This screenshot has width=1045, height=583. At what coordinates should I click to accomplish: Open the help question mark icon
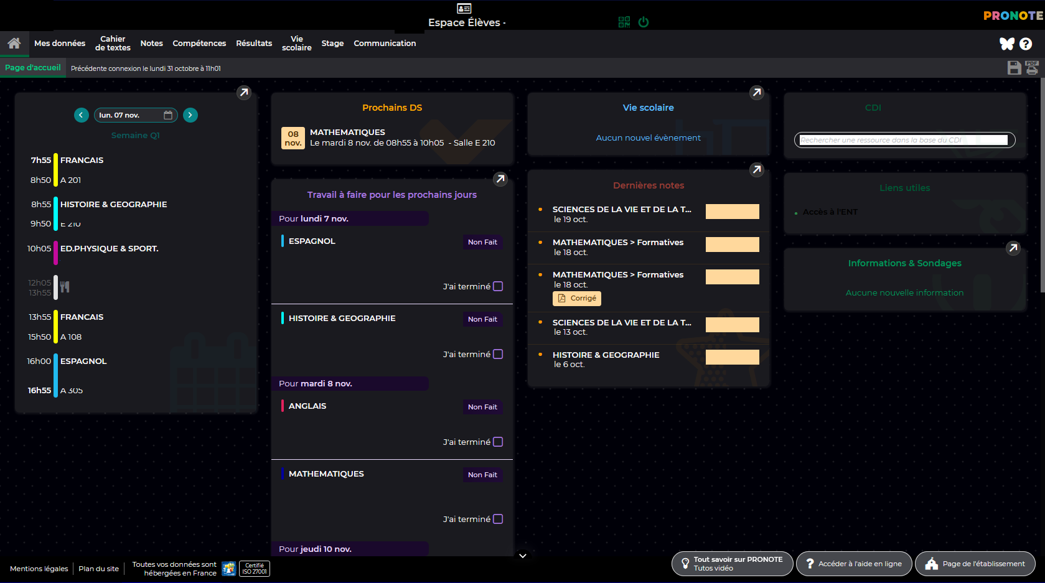[1026, 44]
